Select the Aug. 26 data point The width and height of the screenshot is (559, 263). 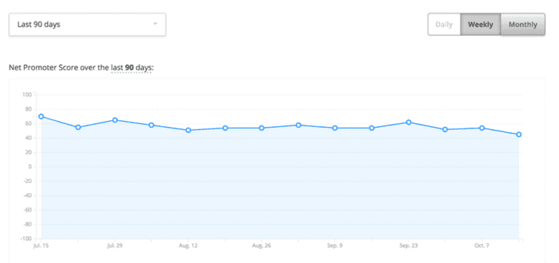coord(262,128)
